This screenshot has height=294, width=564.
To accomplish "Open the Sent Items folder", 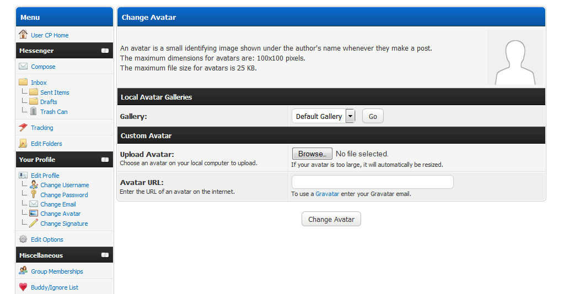I will (x=55, y=92).
